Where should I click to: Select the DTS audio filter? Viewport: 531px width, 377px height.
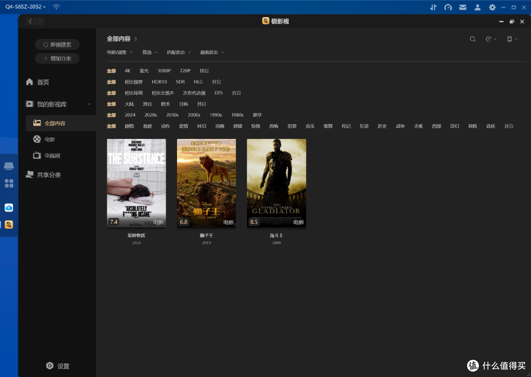tap(218, 93)
